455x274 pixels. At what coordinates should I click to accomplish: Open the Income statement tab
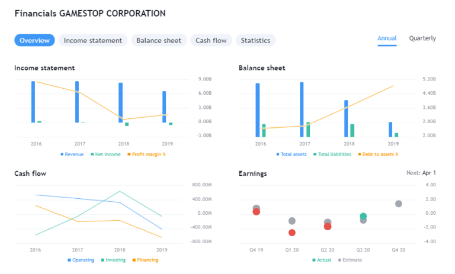pos(93,40)
